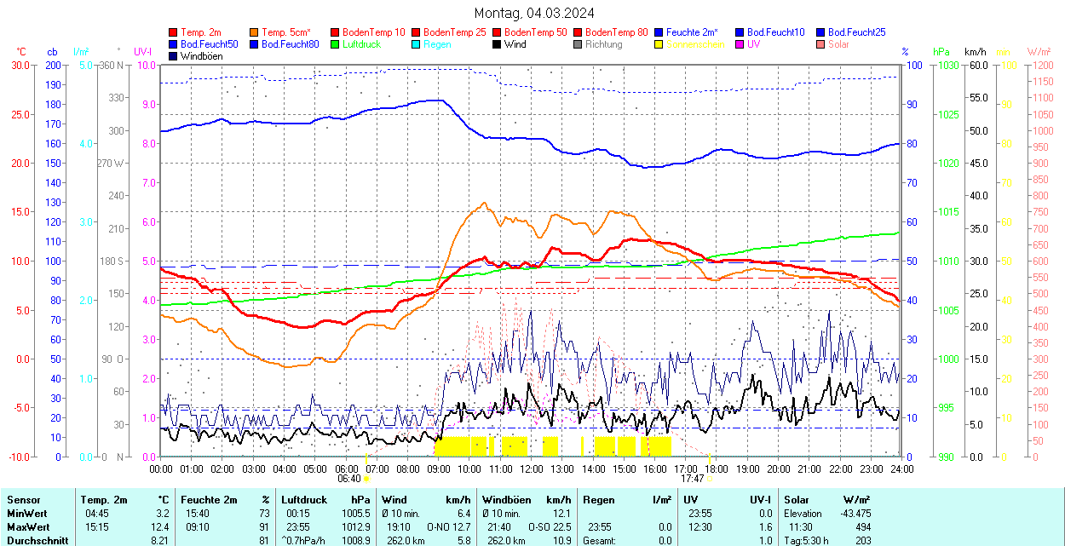Click the 'BodenTemp 50' legend label
Image resolution: width=1065 pixels, height=546 pixels.
point(536,32)
